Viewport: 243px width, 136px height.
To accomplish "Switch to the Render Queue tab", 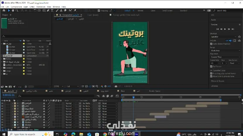I will [x=155, y=91].
